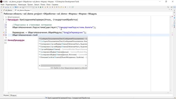This screenshot has width=176, height=99.
Task: Choose the СтрокиИзБуфераОбмена() suggestion
Action: (63, 49)
